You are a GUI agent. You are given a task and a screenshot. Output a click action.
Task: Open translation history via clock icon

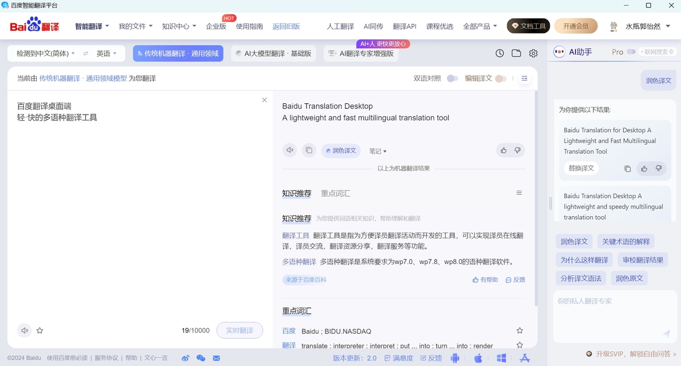499,52
